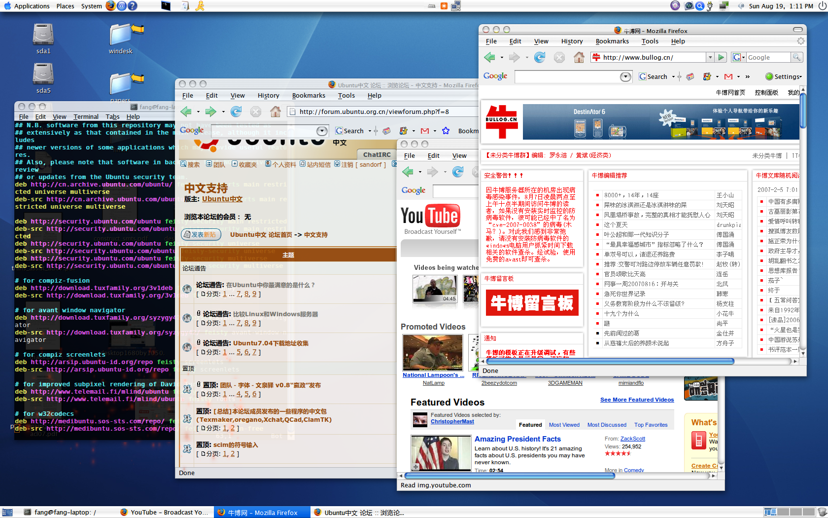Screen dimensions: 828x518
Task: Open the mail launcher icon in top panel
Action: coord(122,6)
